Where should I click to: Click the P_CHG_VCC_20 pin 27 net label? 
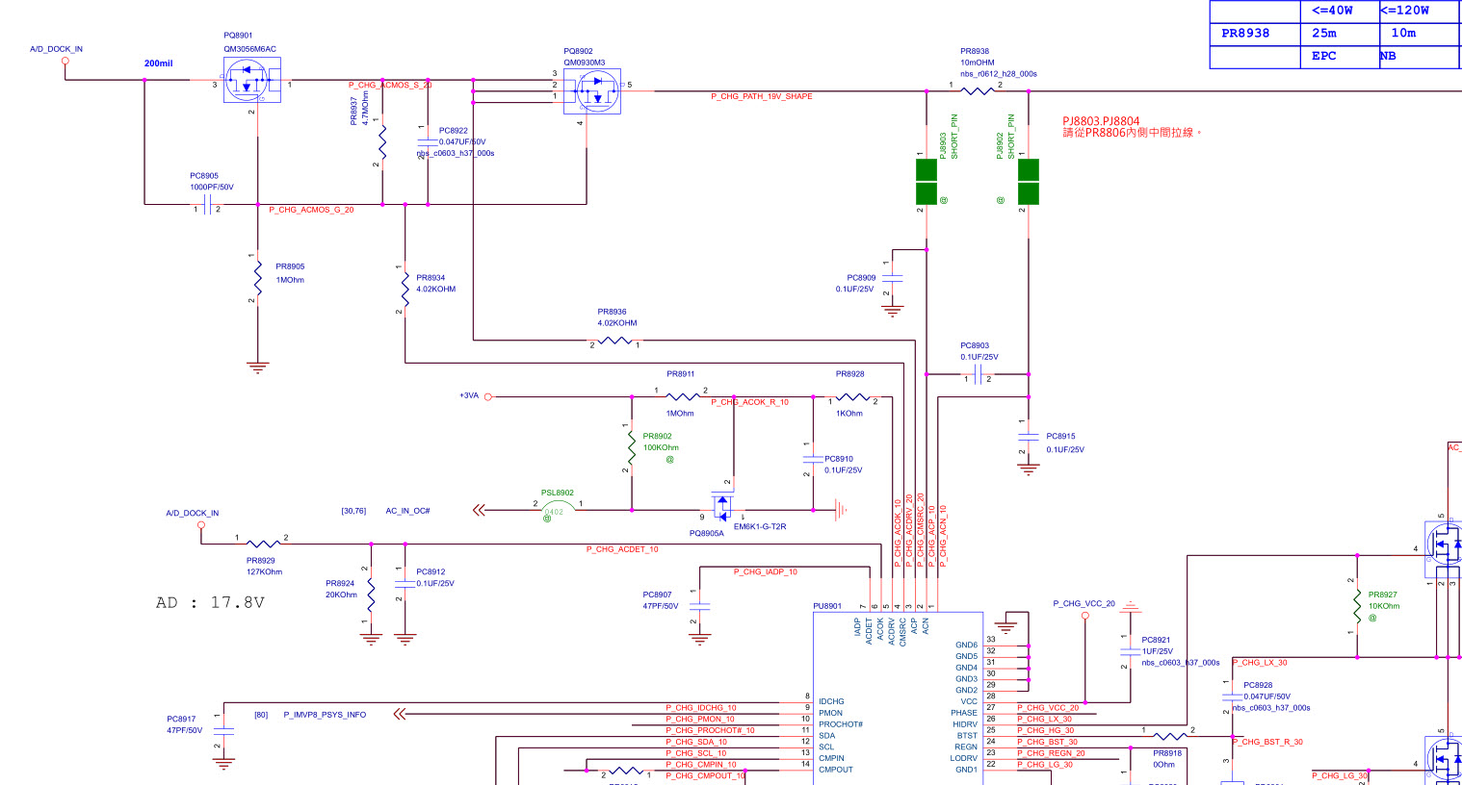coord(1048,708)
